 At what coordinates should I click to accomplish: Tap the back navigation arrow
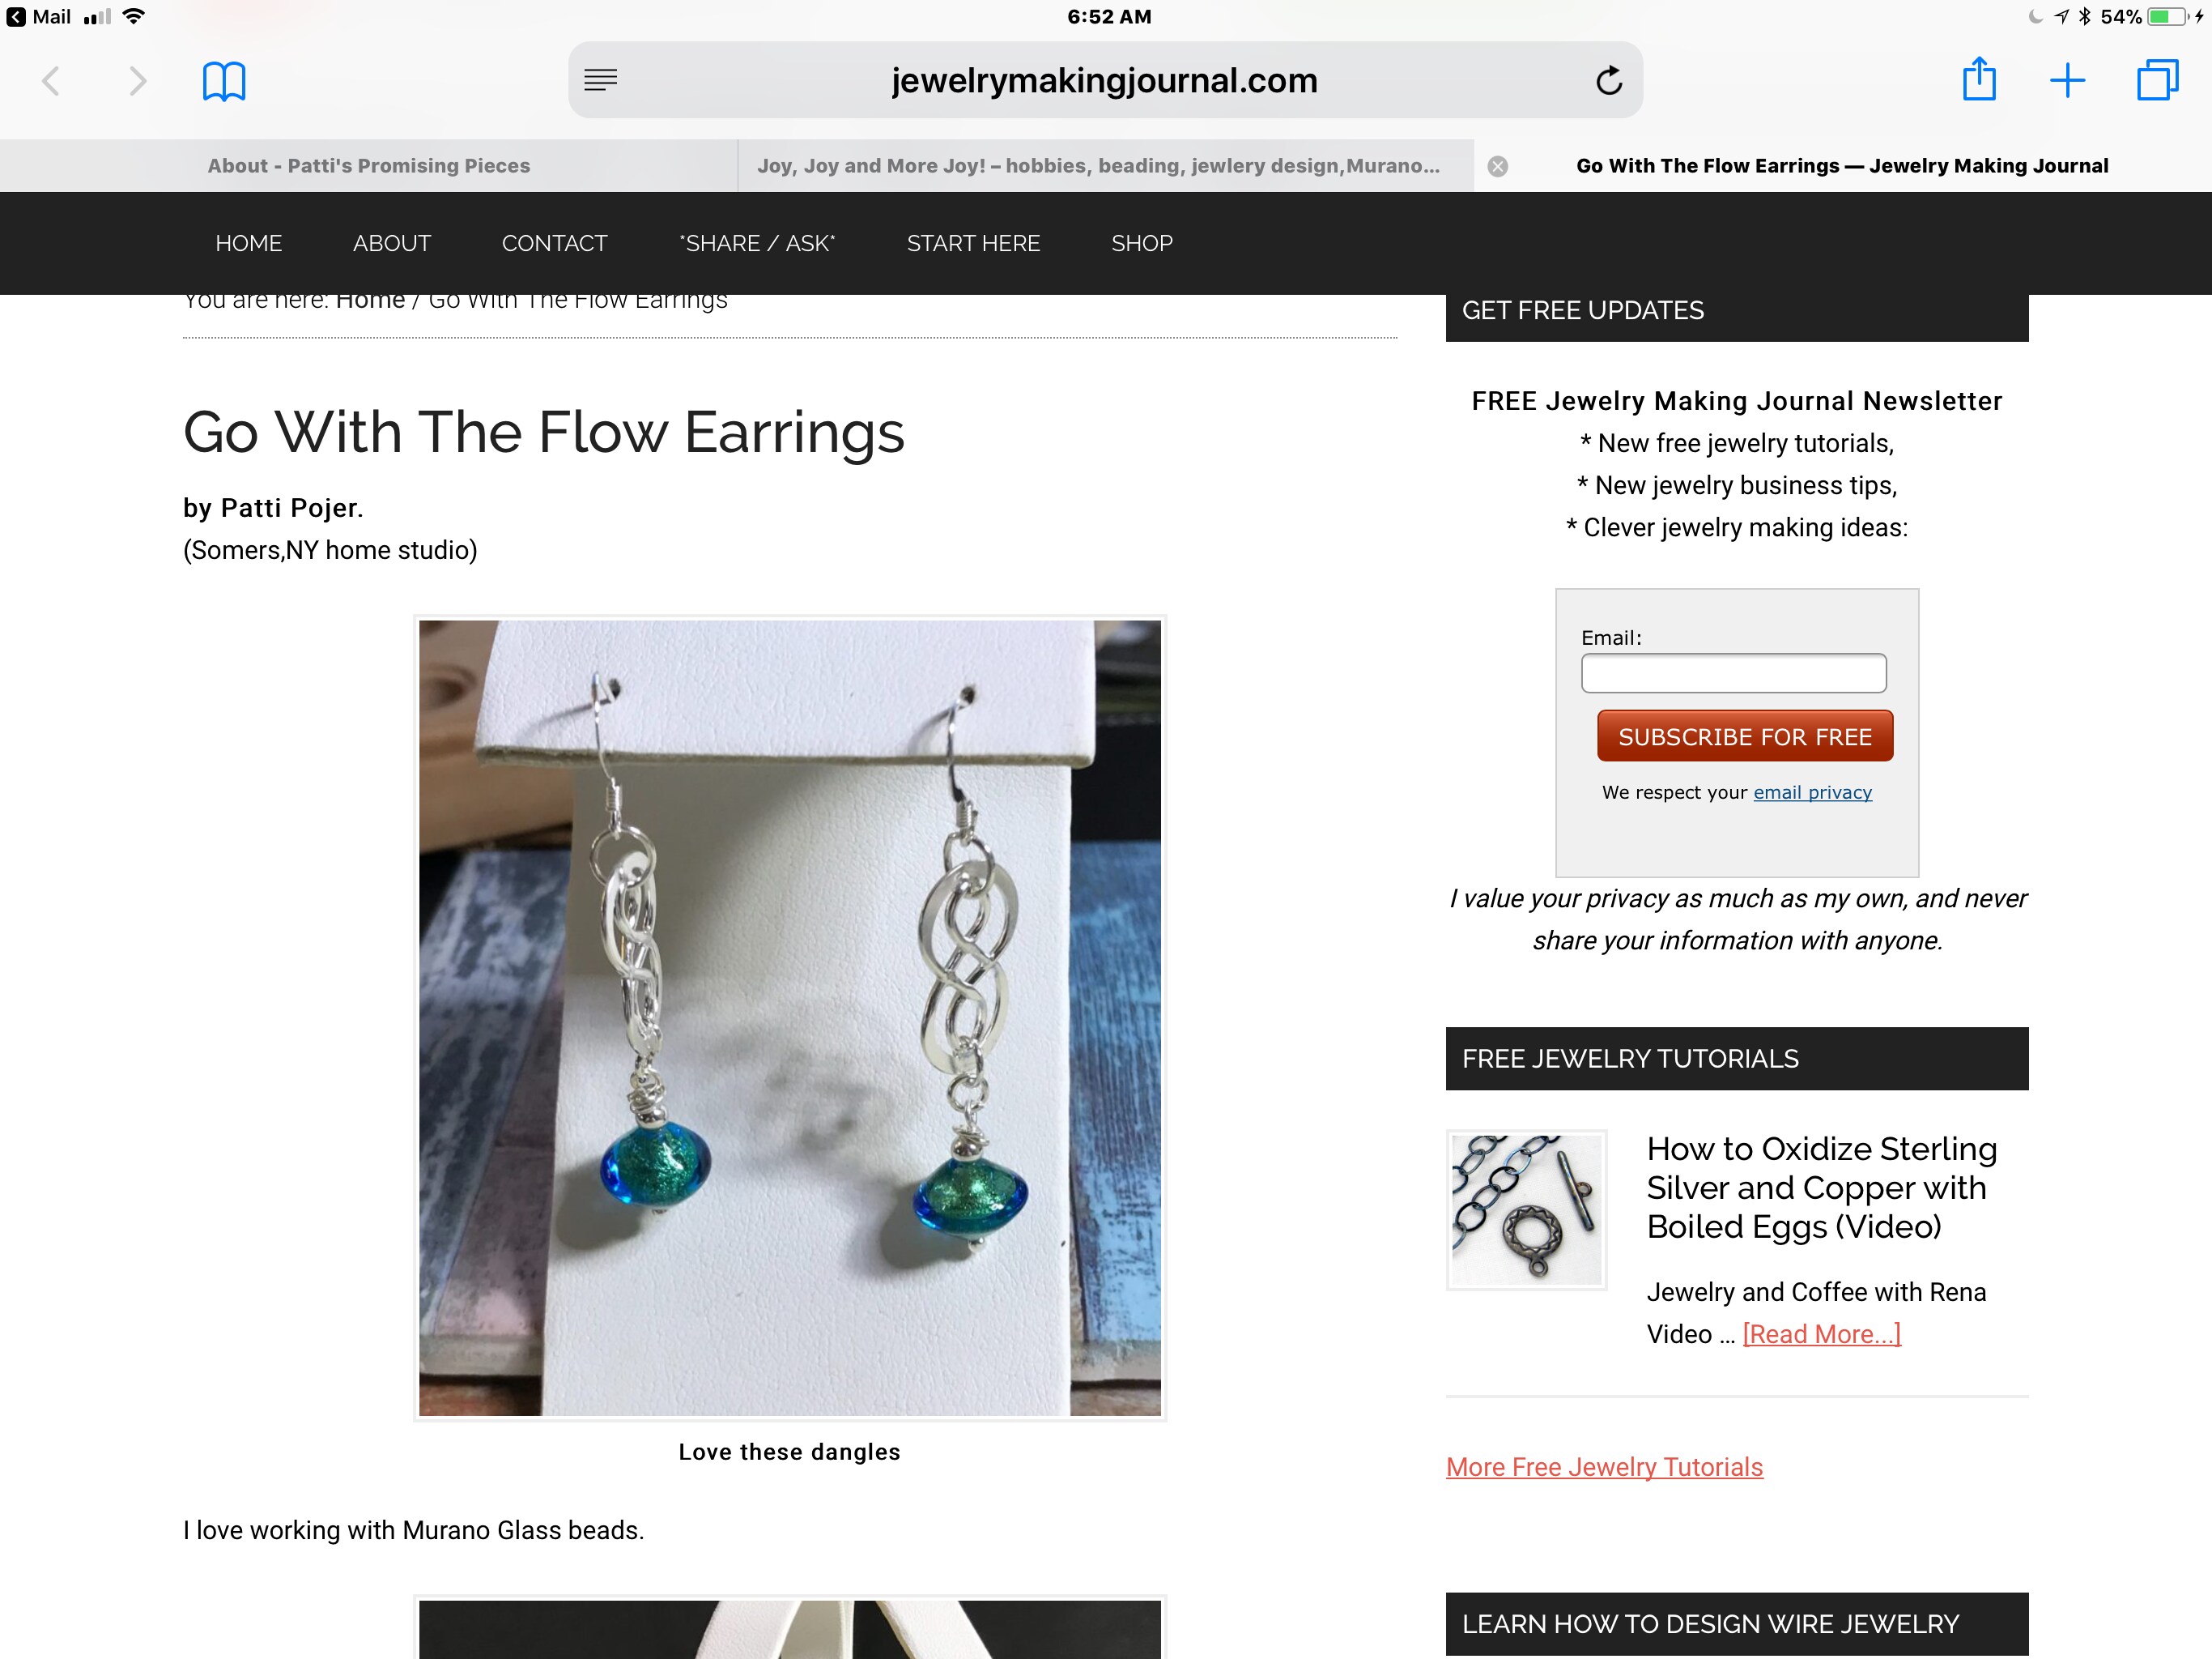pos(51,81)
